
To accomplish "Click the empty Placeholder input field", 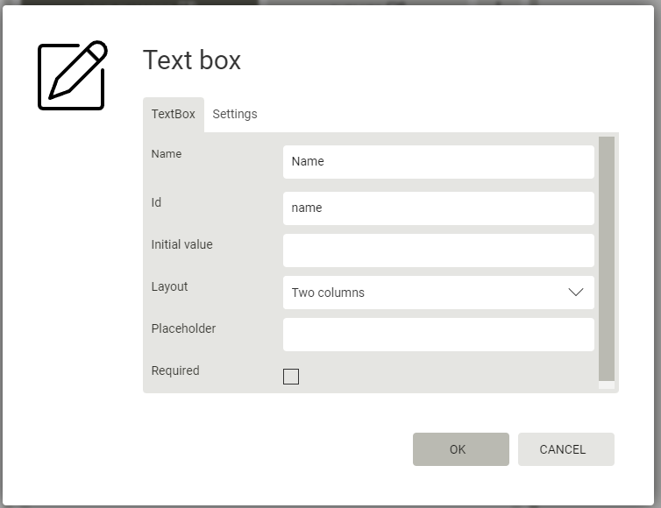I will (438, 335).
